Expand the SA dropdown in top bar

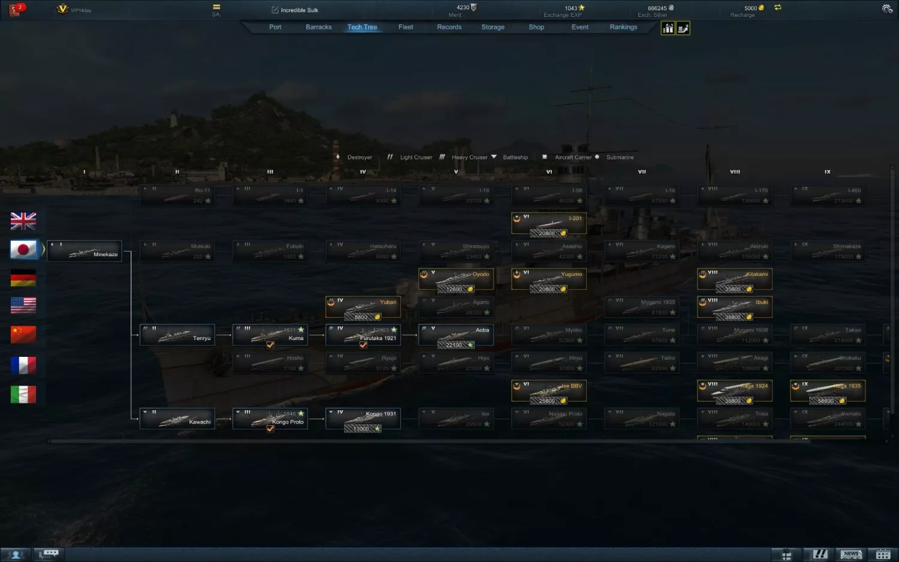point(216,8)
